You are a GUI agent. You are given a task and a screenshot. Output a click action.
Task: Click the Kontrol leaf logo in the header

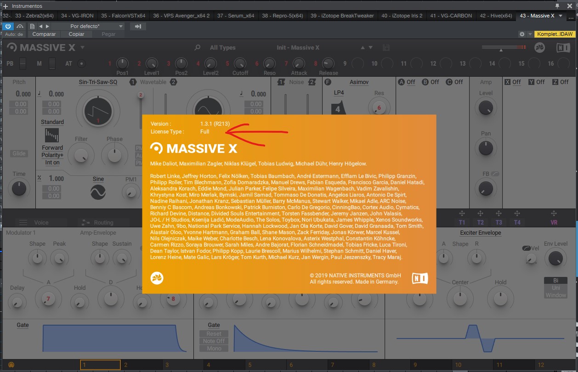coord(540,47)
